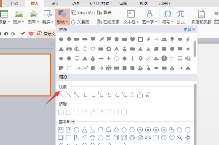Screen dimensions: 219x145
Task: Click the 图片 insert icon
Action: 19,14
